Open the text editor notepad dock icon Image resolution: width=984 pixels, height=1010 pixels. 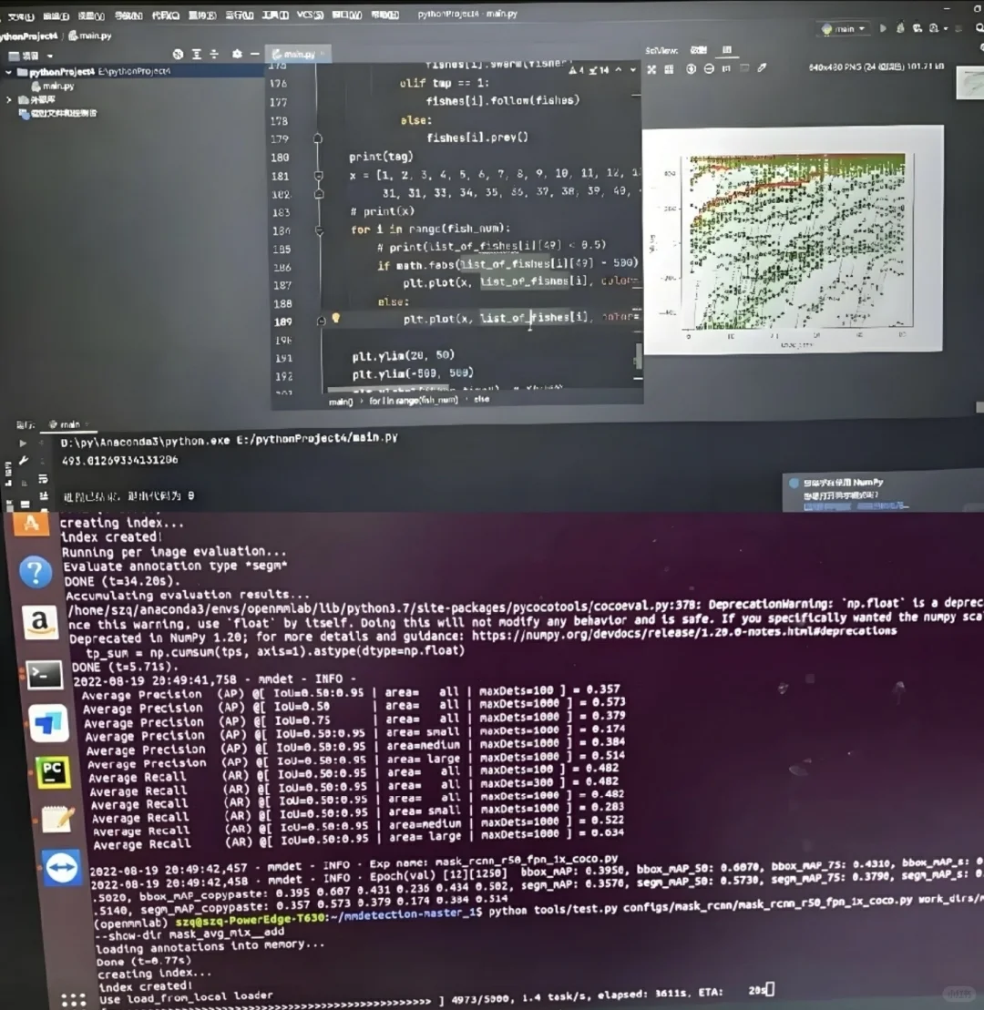pyautogui.click(x=57, y=820)
